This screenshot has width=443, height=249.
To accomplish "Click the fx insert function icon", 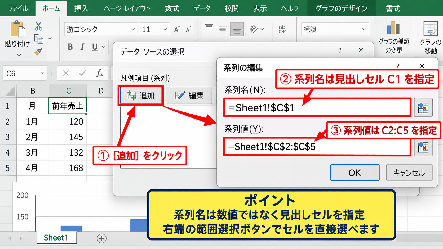I will (x=99, y=73).
